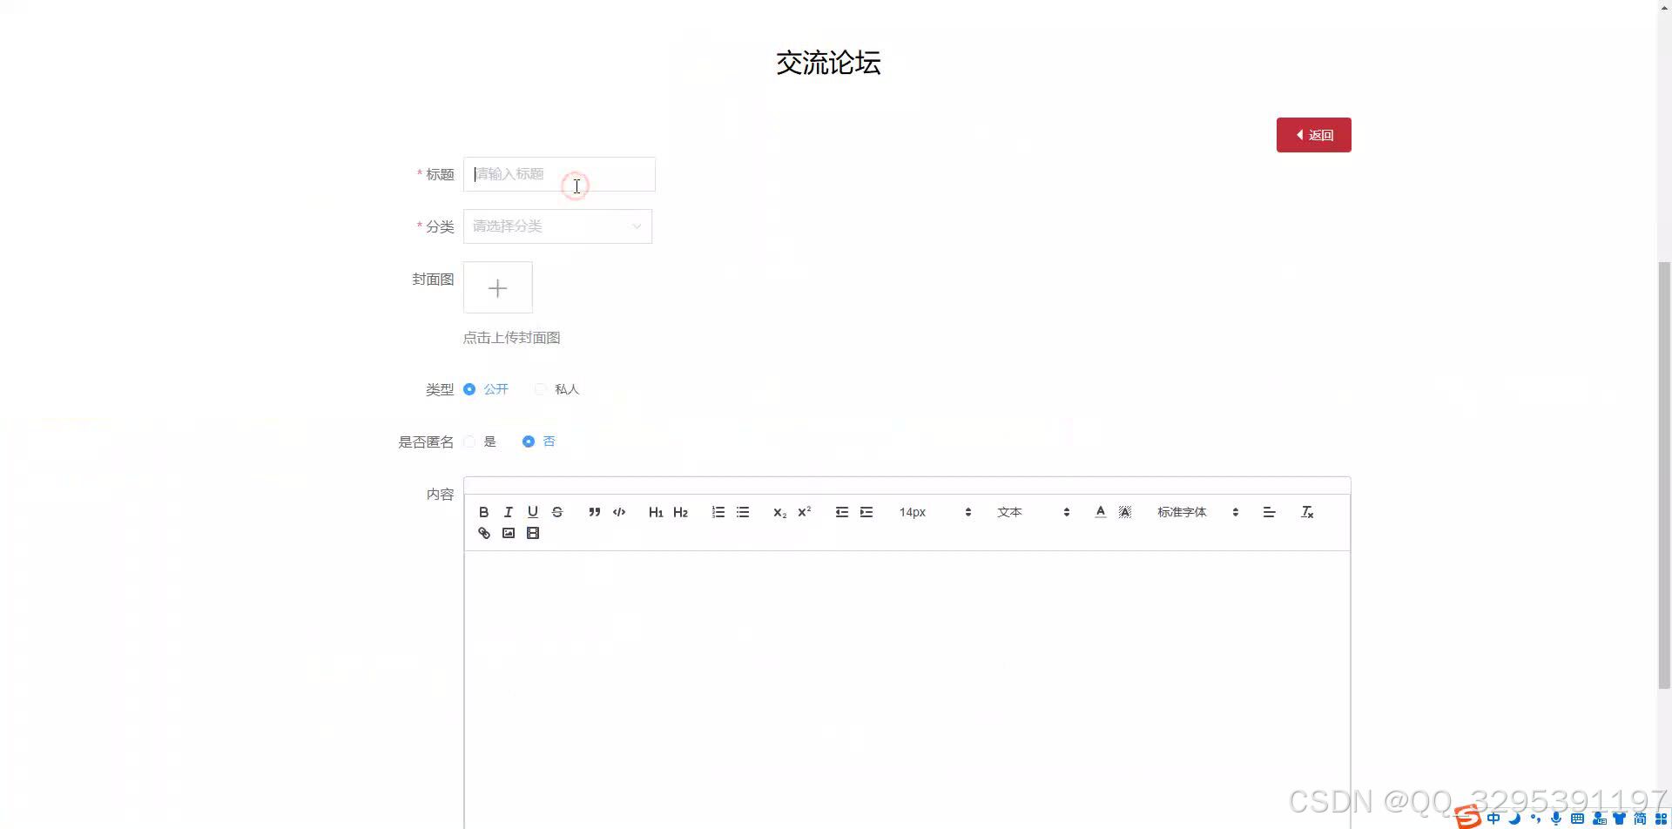Apply Heading 2 style
This screenshot has height=829, width=1672.
point(680,512)
